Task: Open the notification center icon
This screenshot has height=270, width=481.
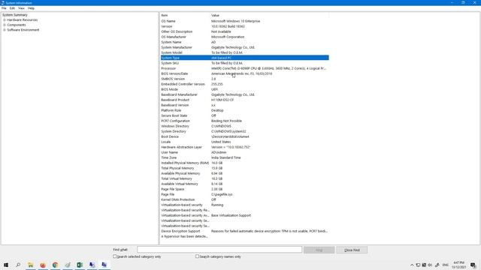Action: [473, 265]
